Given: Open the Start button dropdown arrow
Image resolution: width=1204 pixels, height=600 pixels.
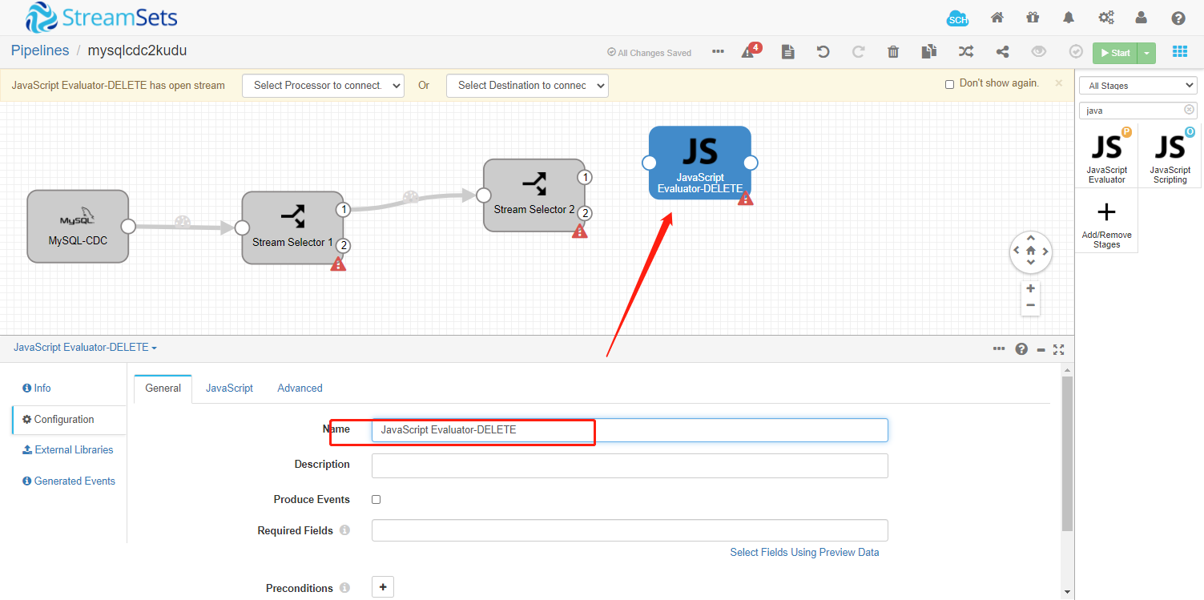Looking at the screenshot, I should pyautogui.click(x=1146, y=53).
